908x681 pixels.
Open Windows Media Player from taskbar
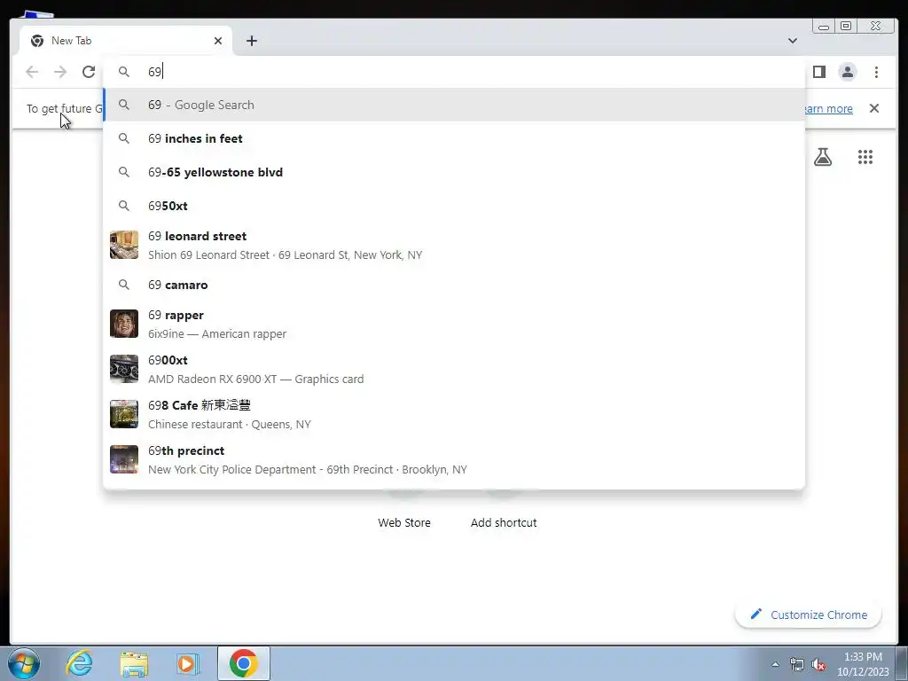[x=188, y=663]
